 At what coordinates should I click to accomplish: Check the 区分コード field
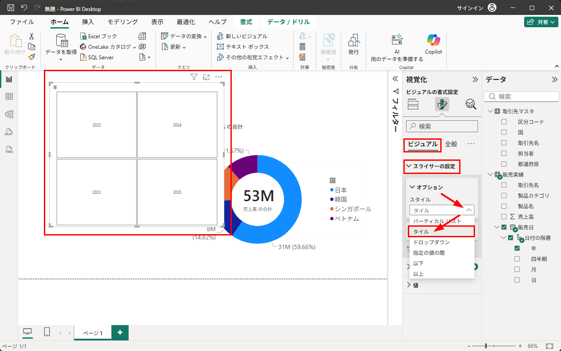[x=504, y=122]
